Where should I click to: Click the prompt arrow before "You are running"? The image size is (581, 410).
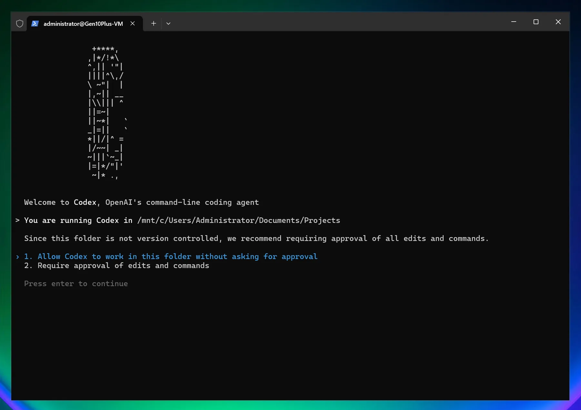(x=17, y=220)
